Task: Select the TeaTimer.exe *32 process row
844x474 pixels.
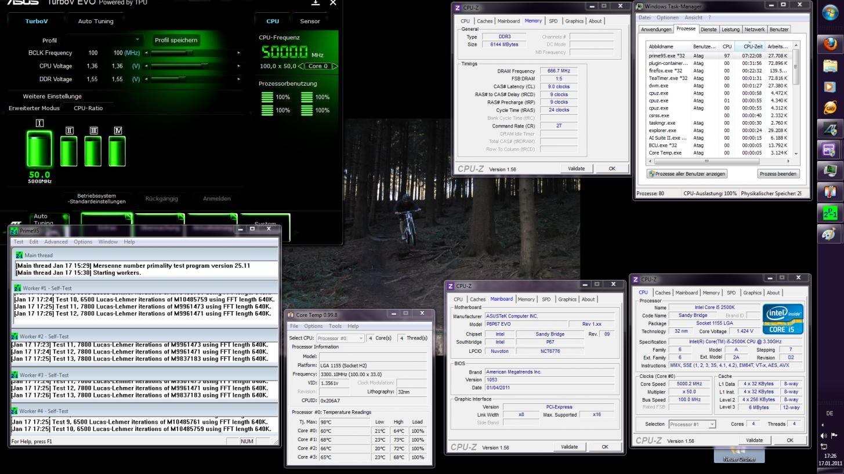Action: [x=719, y=78]
